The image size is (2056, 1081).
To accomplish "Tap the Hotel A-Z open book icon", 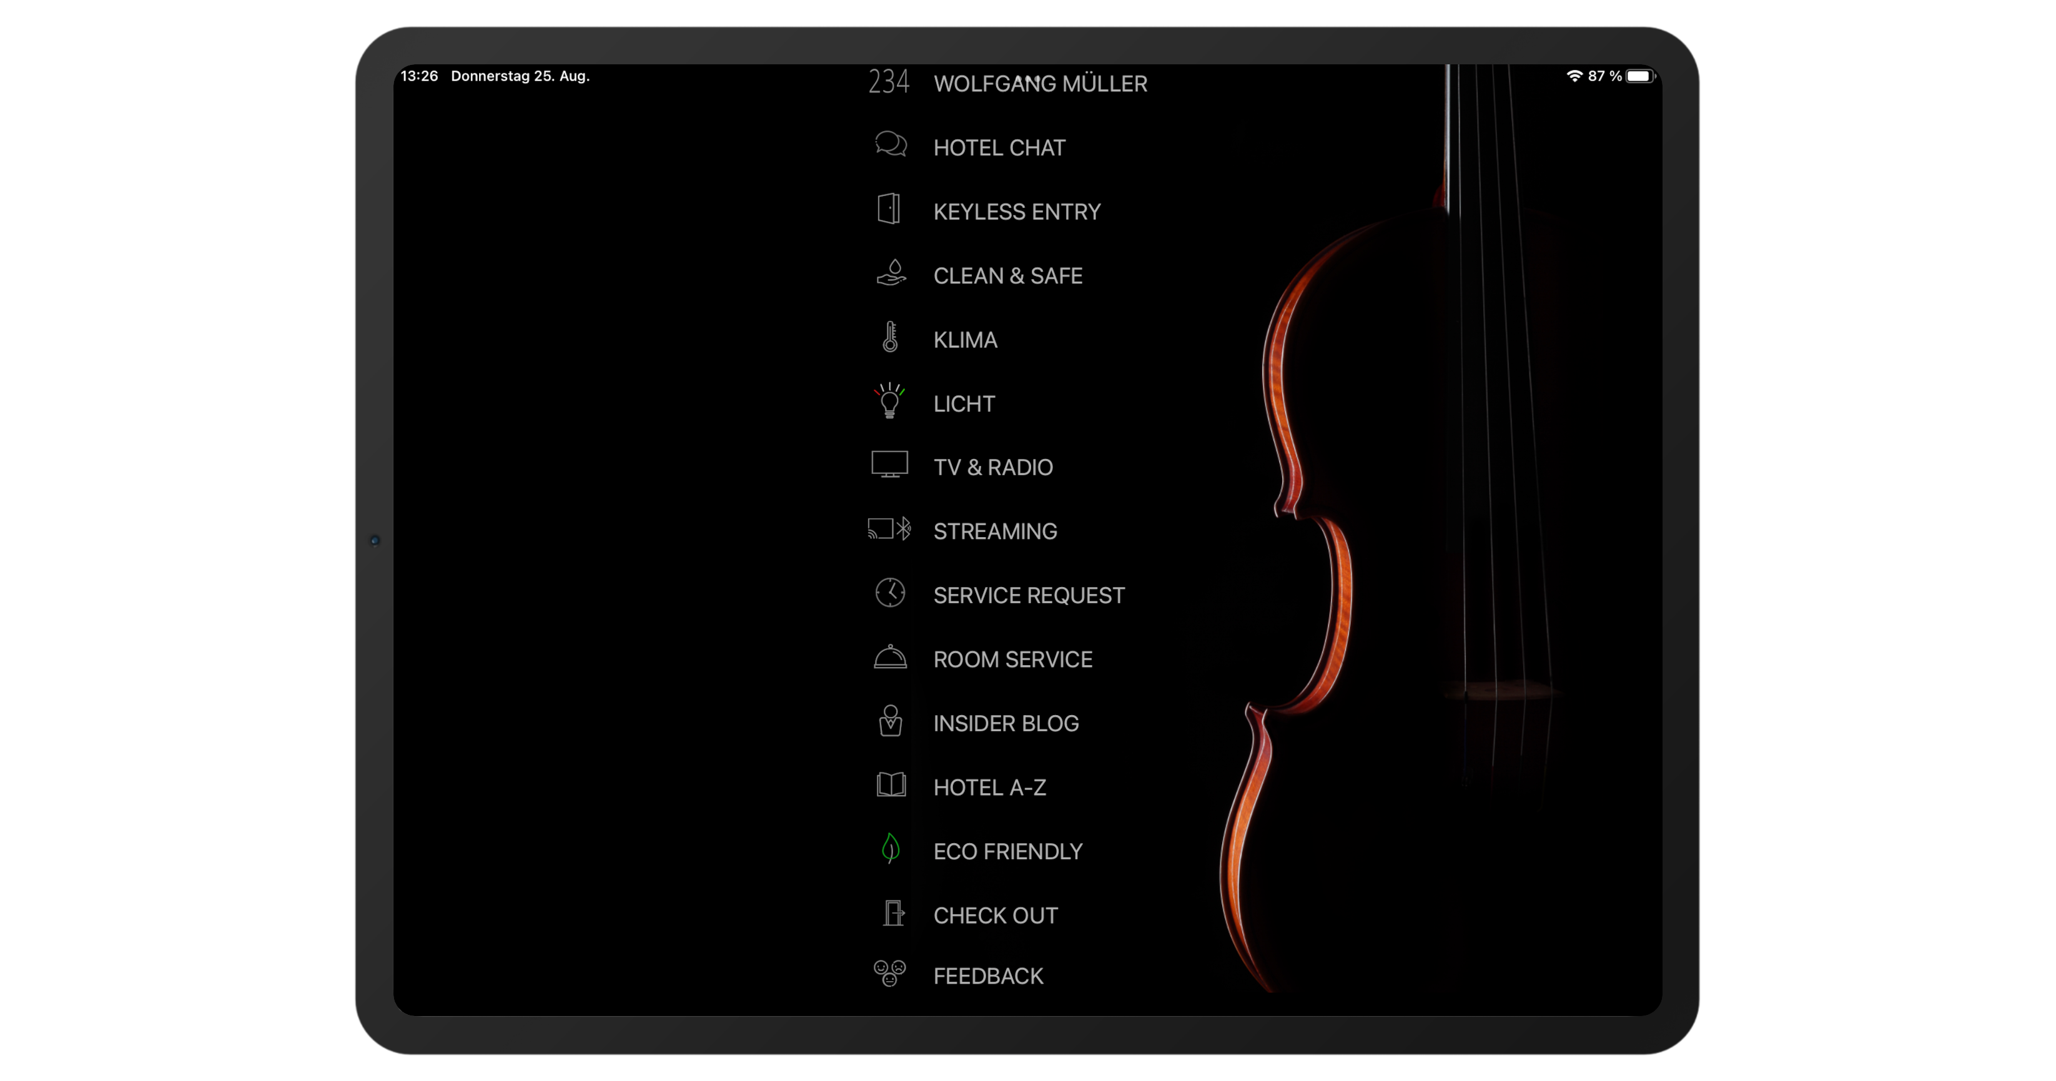I will tap(891, 784).
